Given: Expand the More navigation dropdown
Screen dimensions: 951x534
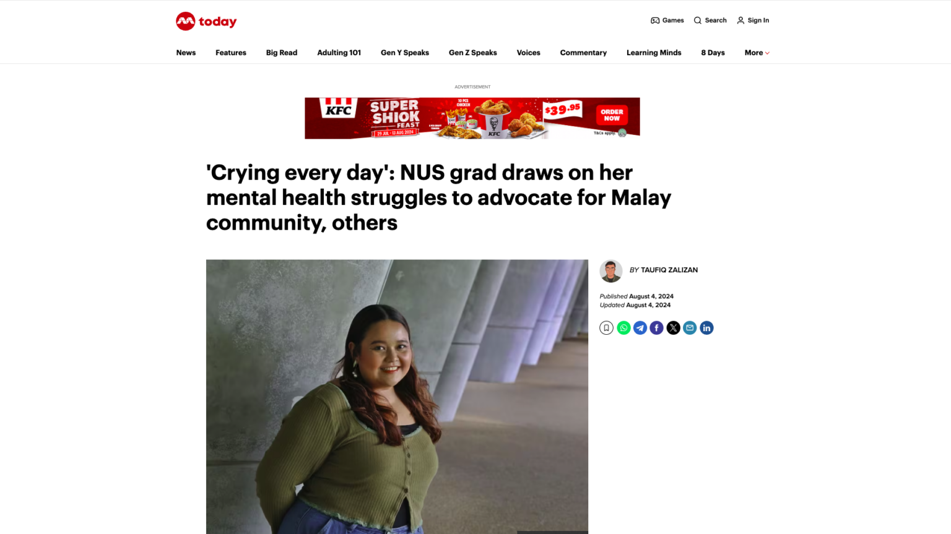Looking at the screenshot, I should coord(756,53).
